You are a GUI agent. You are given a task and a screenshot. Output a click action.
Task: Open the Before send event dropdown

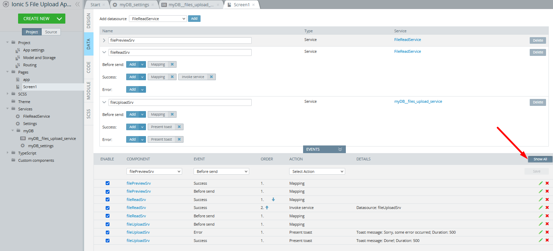(x=221, y=171)
